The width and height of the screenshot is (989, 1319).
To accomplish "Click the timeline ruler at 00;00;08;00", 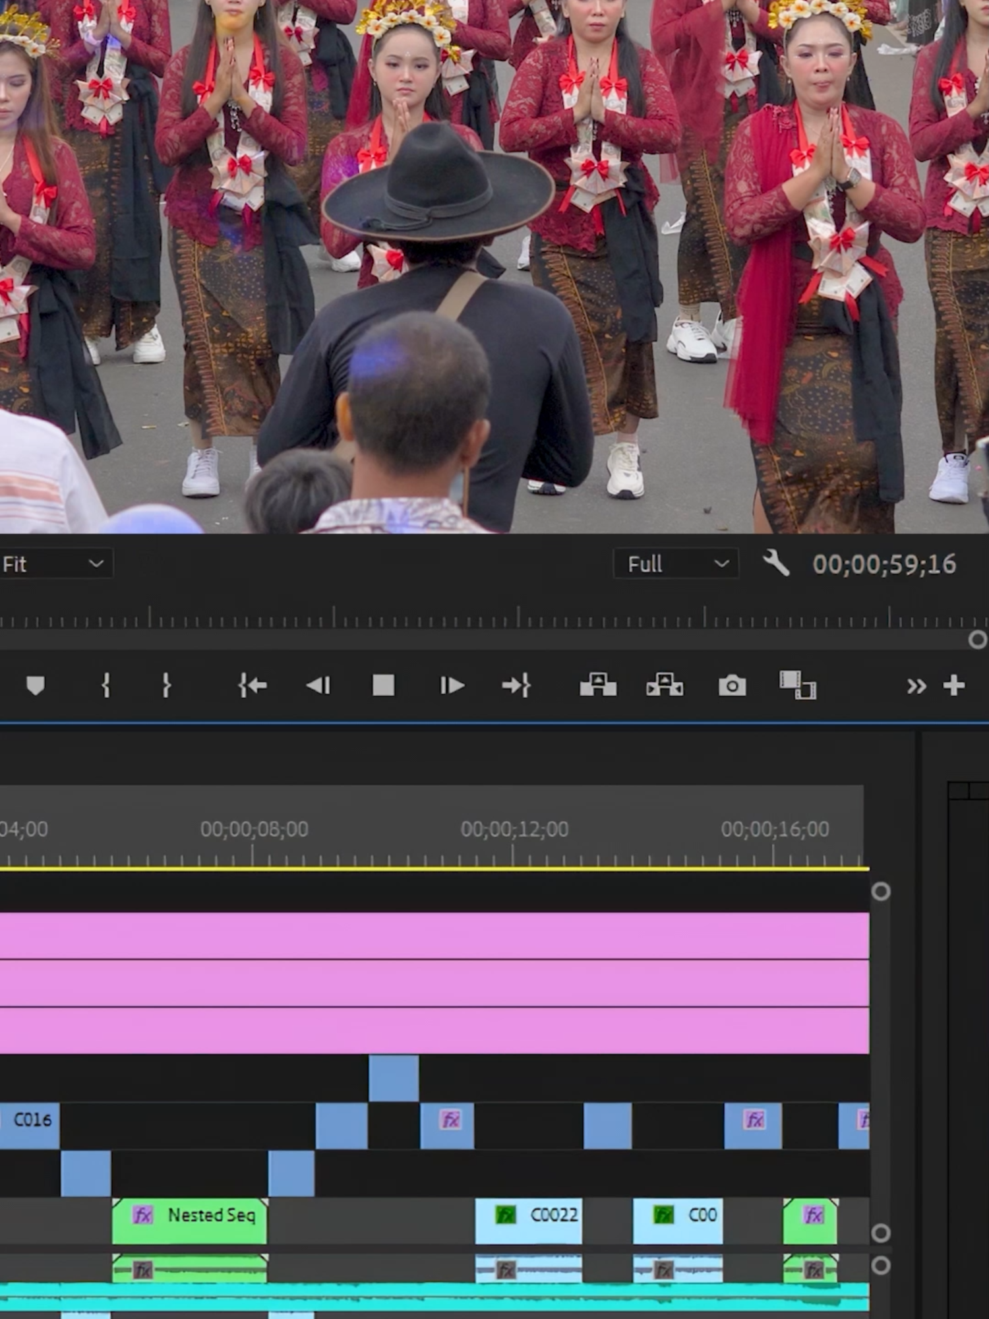I will coord(254,829).
